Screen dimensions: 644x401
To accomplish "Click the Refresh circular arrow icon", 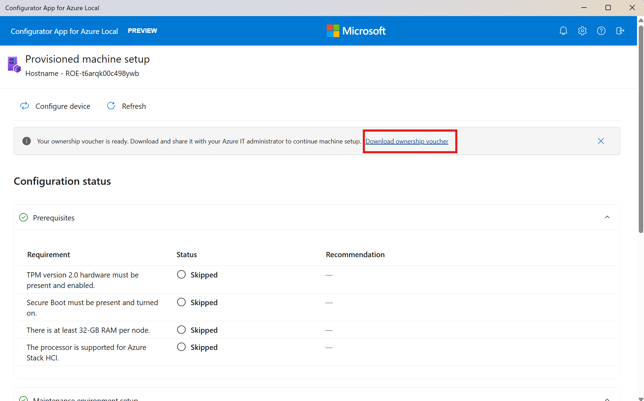I will click(x=111, y=106).
